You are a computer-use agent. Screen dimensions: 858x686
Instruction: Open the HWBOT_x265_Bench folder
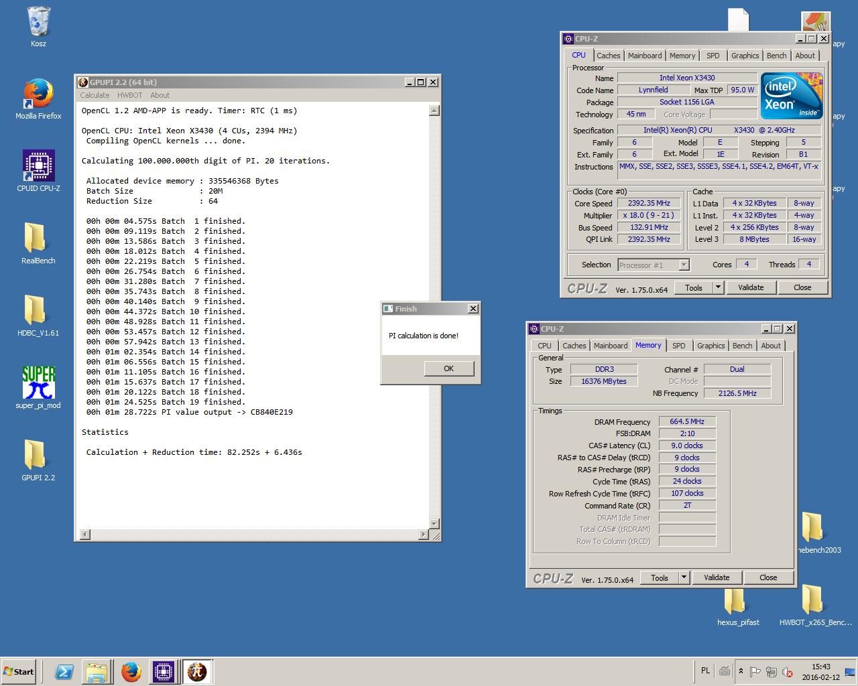[815, 606]
